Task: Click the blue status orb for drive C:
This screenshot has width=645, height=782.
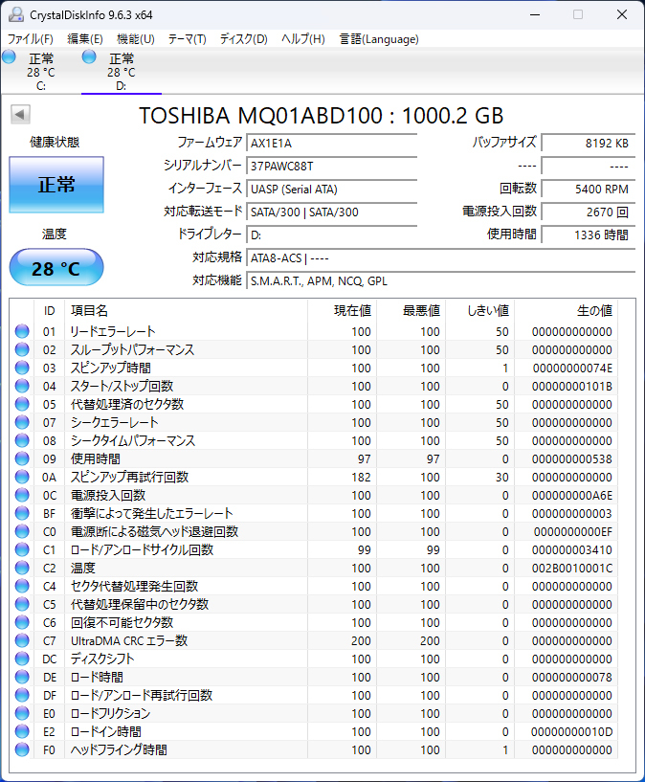Action: [9, 56]
